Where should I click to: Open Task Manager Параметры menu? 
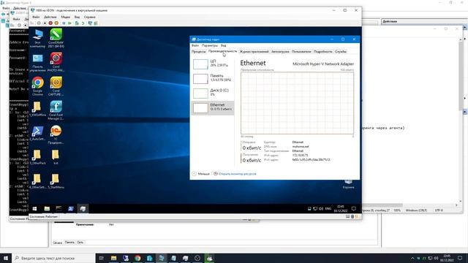210,45
